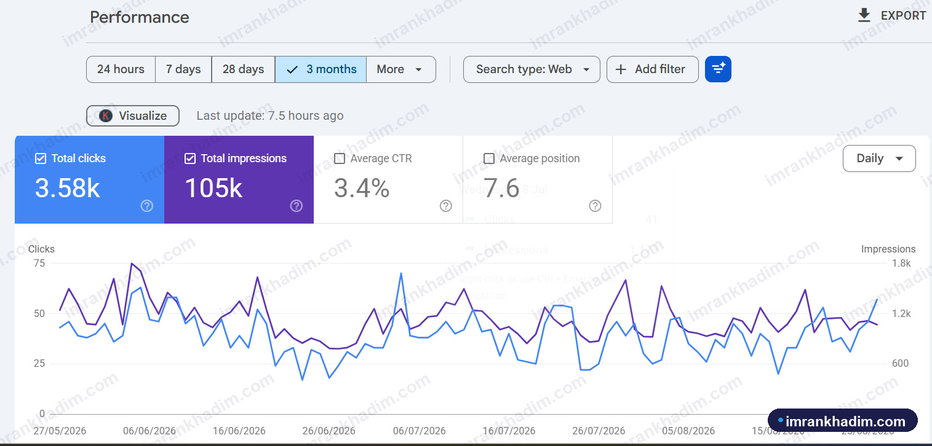Open the Daily granularity dropdown
Image resolution: width=932 pixels, height=446 pixels.
(879, 158)
